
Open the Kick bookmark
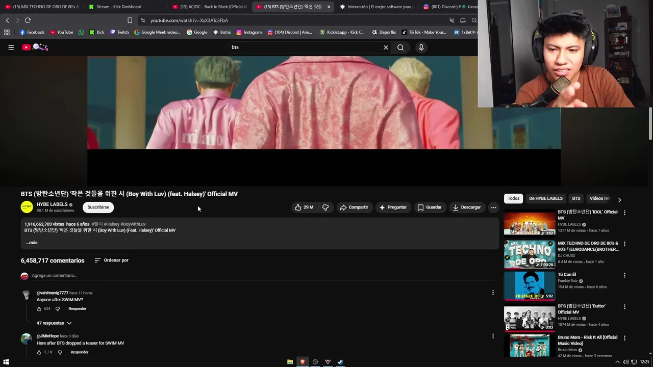pyautogui.click(x=97, y=32)
